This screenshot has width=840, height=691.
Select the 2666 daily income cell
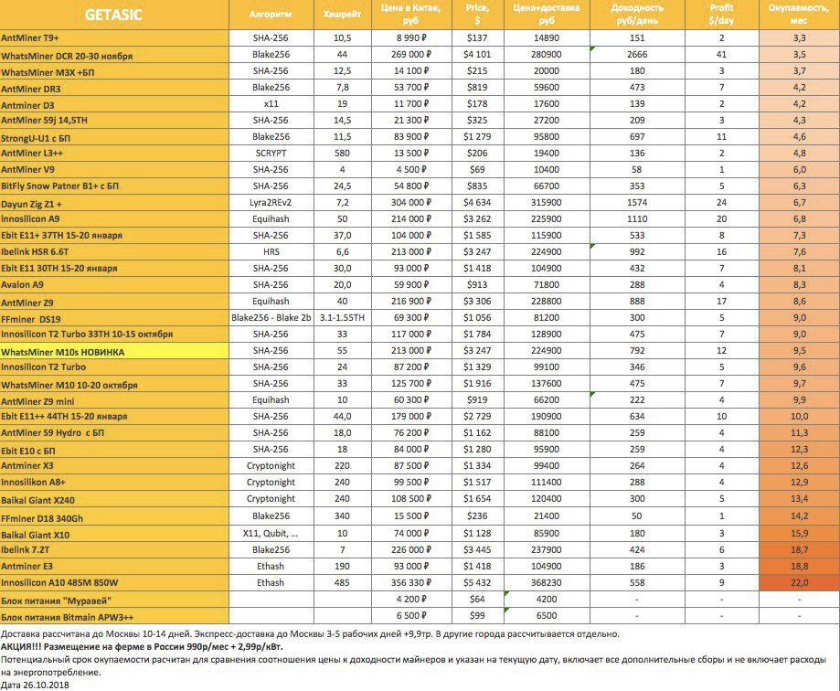click(x=637, y=55)
